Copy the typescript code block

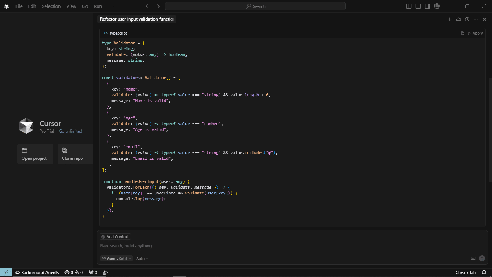(462, 33)
